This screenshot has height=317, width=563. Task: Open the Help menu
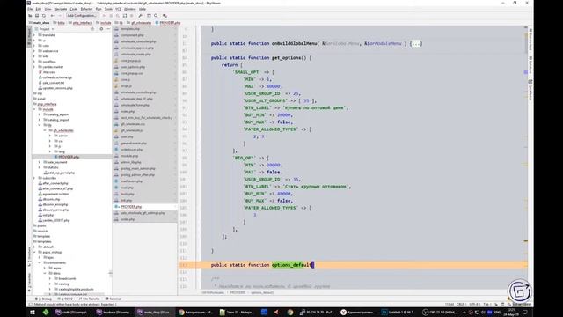[143, 9]
